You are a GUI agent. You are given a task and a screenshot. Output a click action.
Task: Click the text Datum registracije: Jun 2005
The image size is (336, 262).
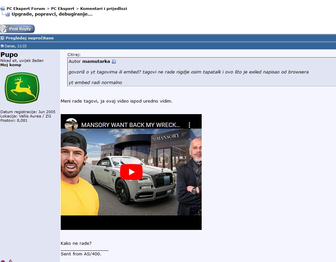28,112
